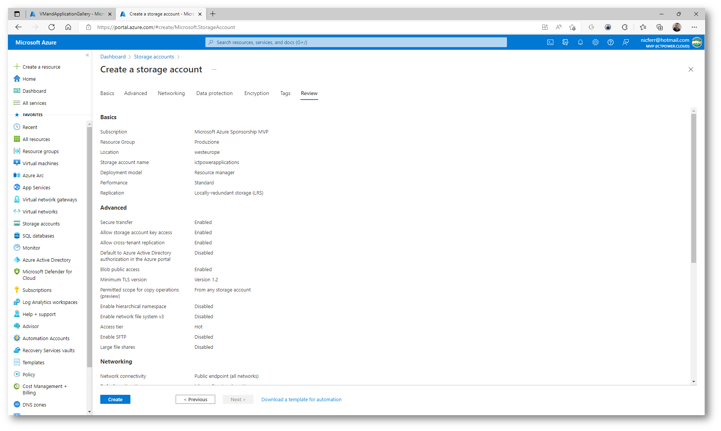Viewport: 721px width, 431px height.
Task: Click the Create button
Action: click(115, 399)
